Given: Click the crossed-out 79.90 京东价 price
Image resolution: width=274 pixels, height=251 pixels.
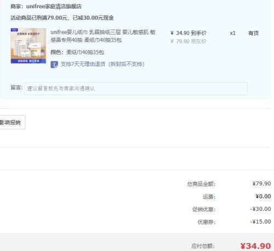Looking at the screenshot, I should pyautogui.click(x=188, y=41).
